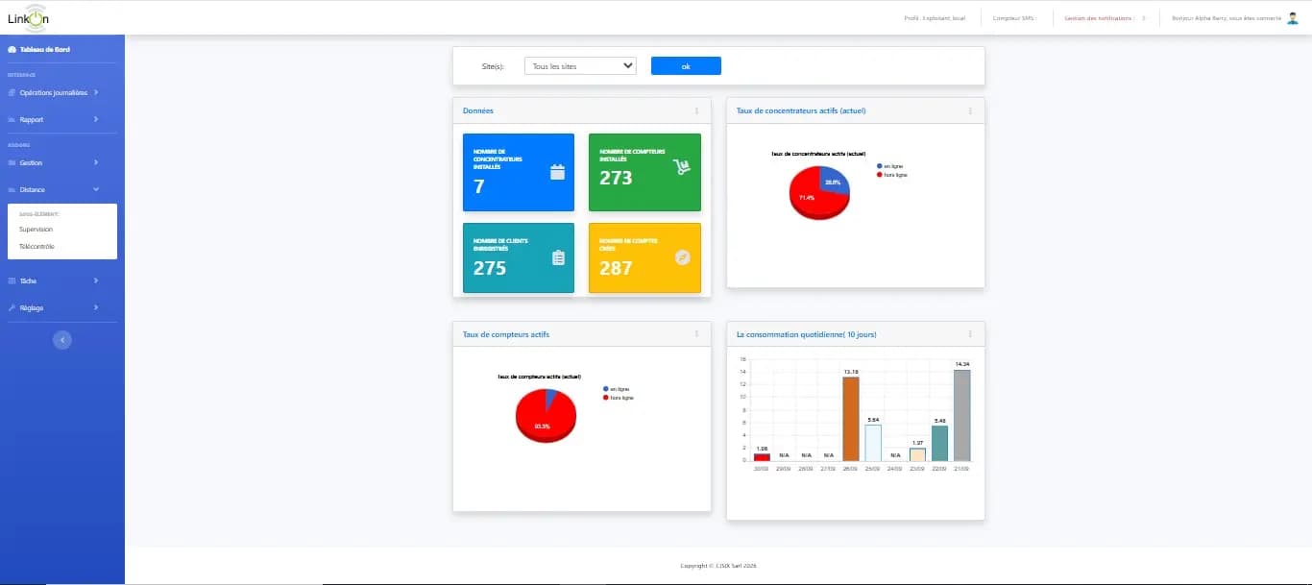Collapse the sidebar with the round arrow button
Viewport: 1312px width, 585px height.
click(62, 339)
